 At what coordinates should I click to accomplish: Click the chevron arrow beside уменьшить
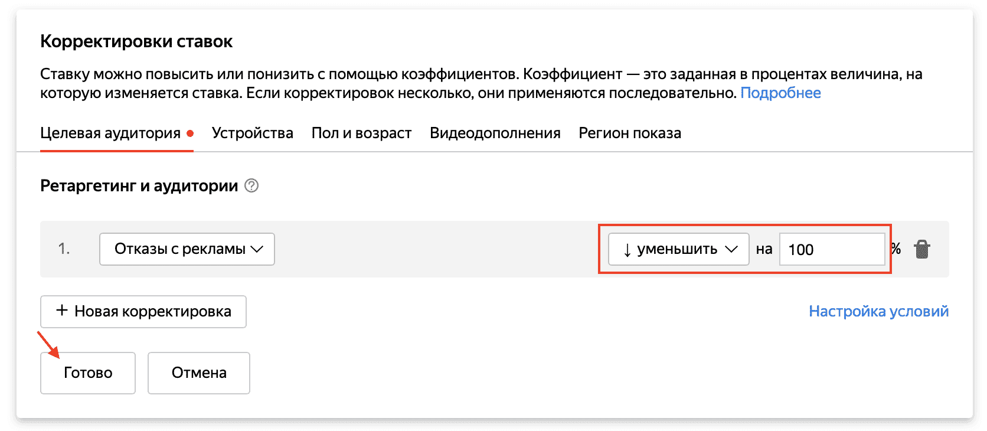click(x=731, y=249)
